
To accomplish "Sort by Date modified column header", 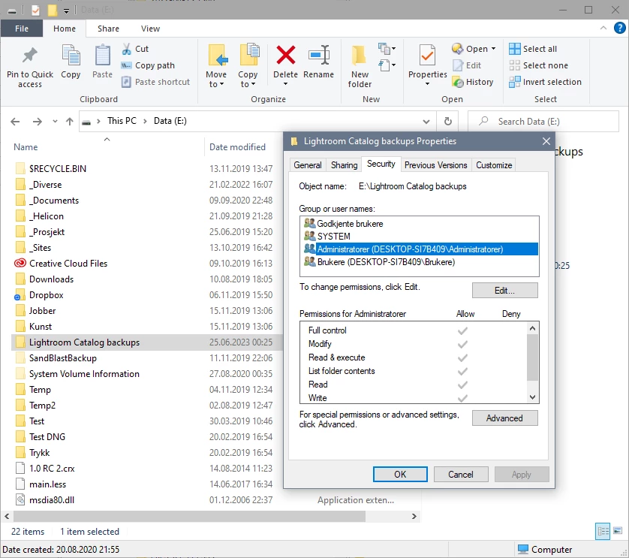I will (x=237, y=147).
